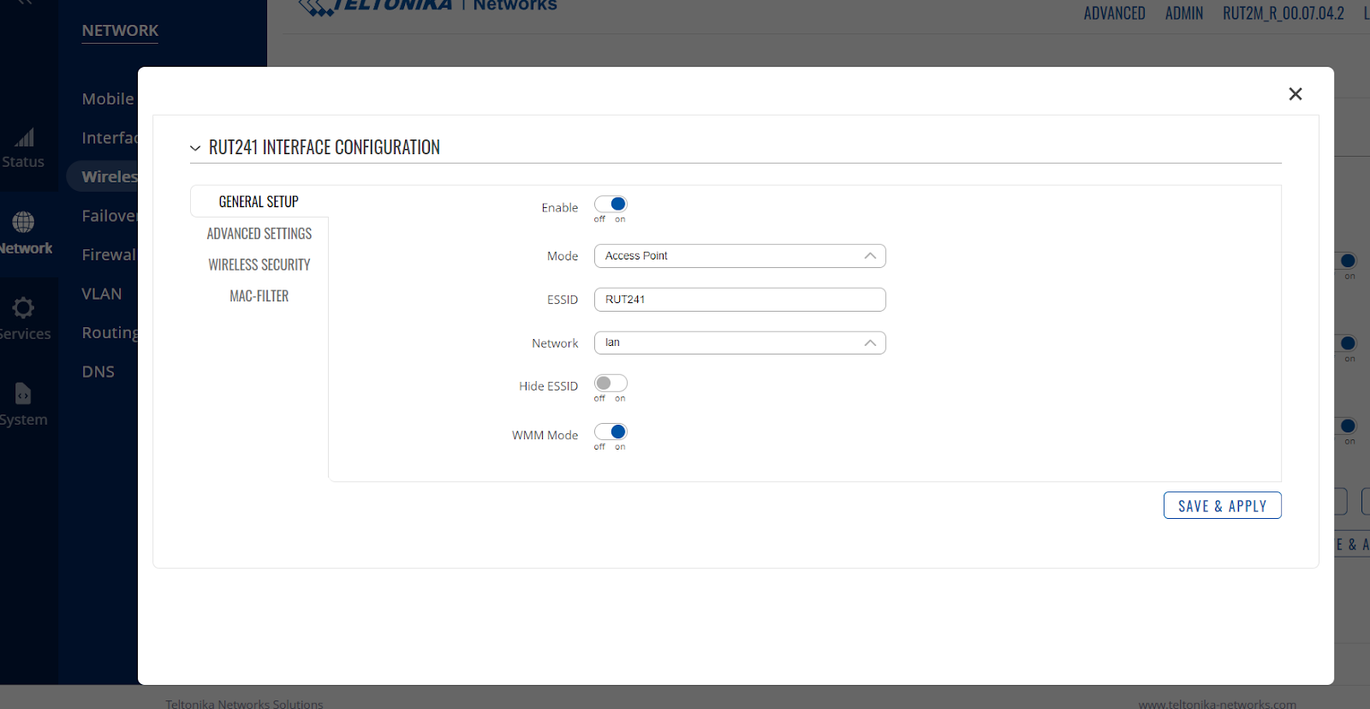Screen dimensions: 1370x709
Task: Collapse RUT241 Interface Configuration section
Action: 195,148
